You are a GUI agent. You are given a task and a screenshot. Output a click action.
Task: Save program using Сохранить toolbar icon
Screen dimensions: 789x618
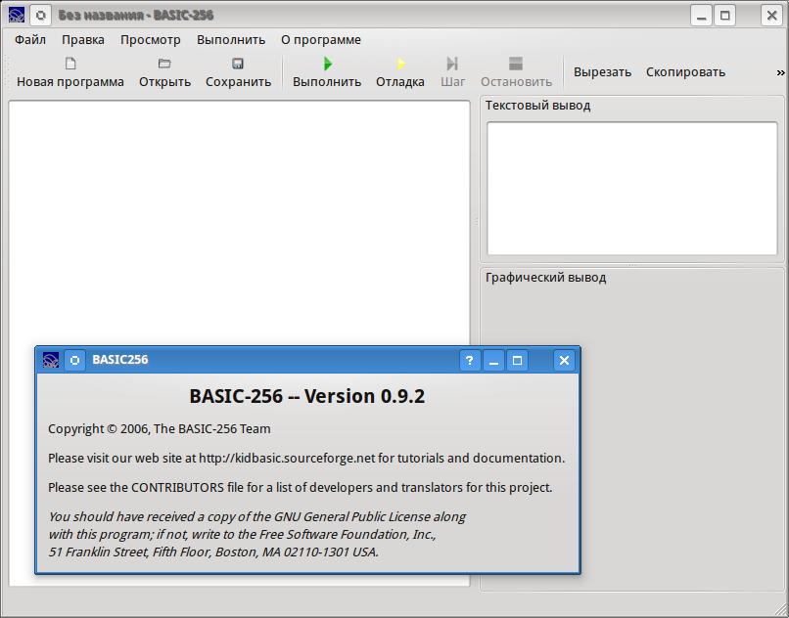coord(238,64)
